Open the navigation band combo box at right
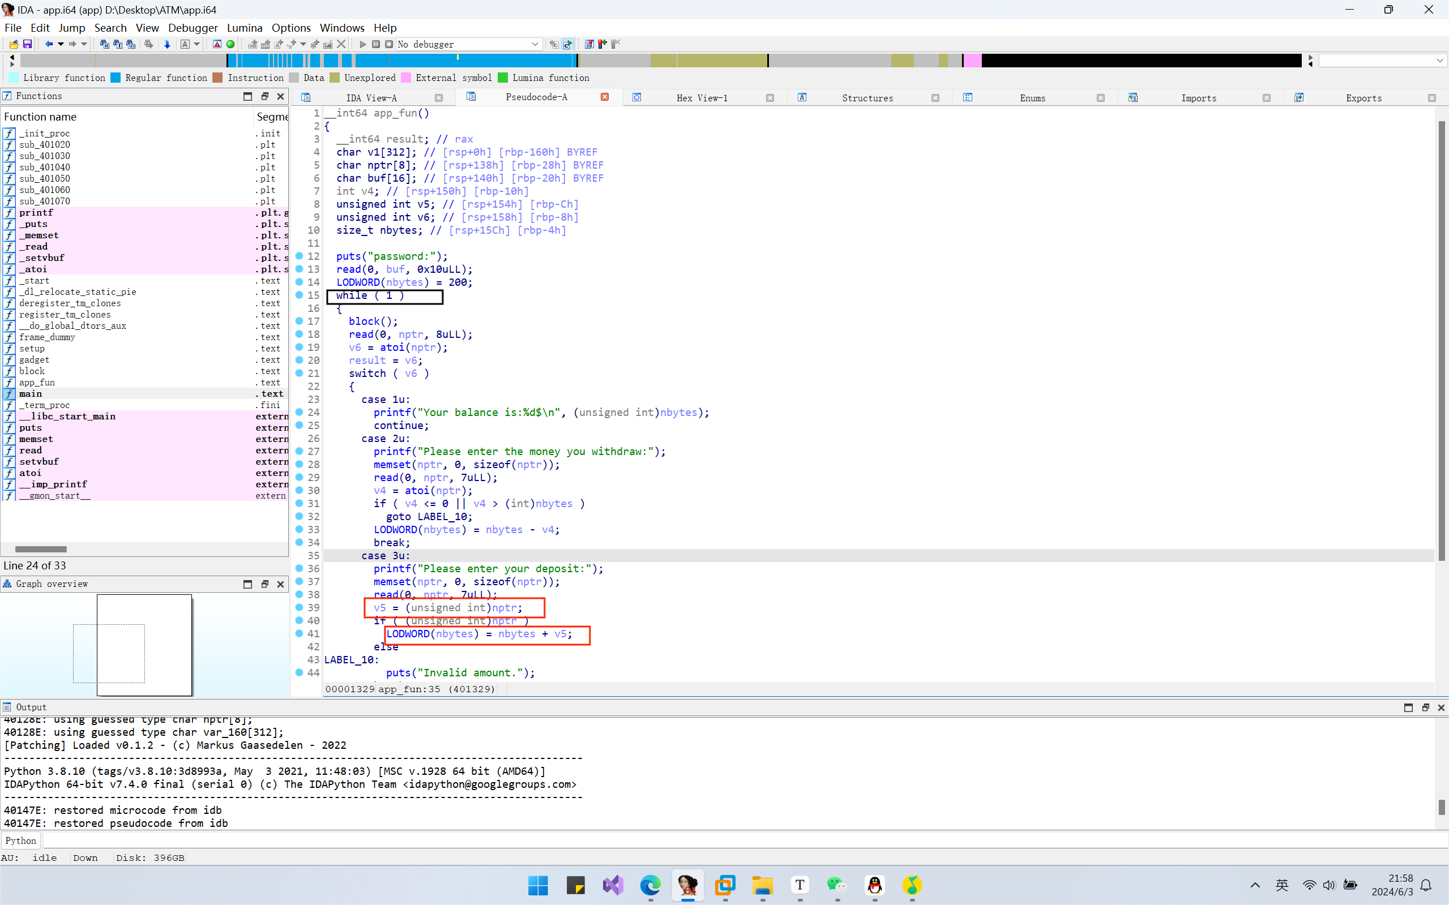This screenshot has width=1449, height=905. [x=1383, y=61]
